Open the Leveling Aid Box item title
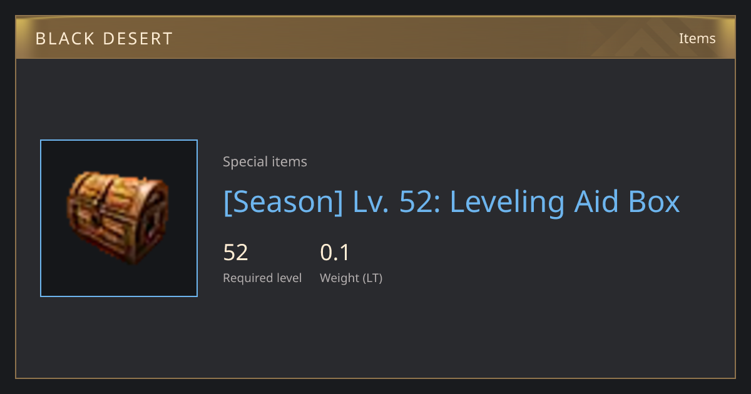The width and height of the screenshot is (751, 394). click(451, 202)
